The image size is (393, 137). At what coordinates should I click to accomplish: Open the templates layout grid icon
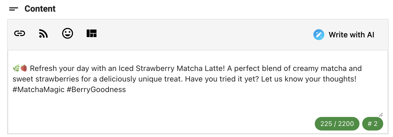(92, 34)
